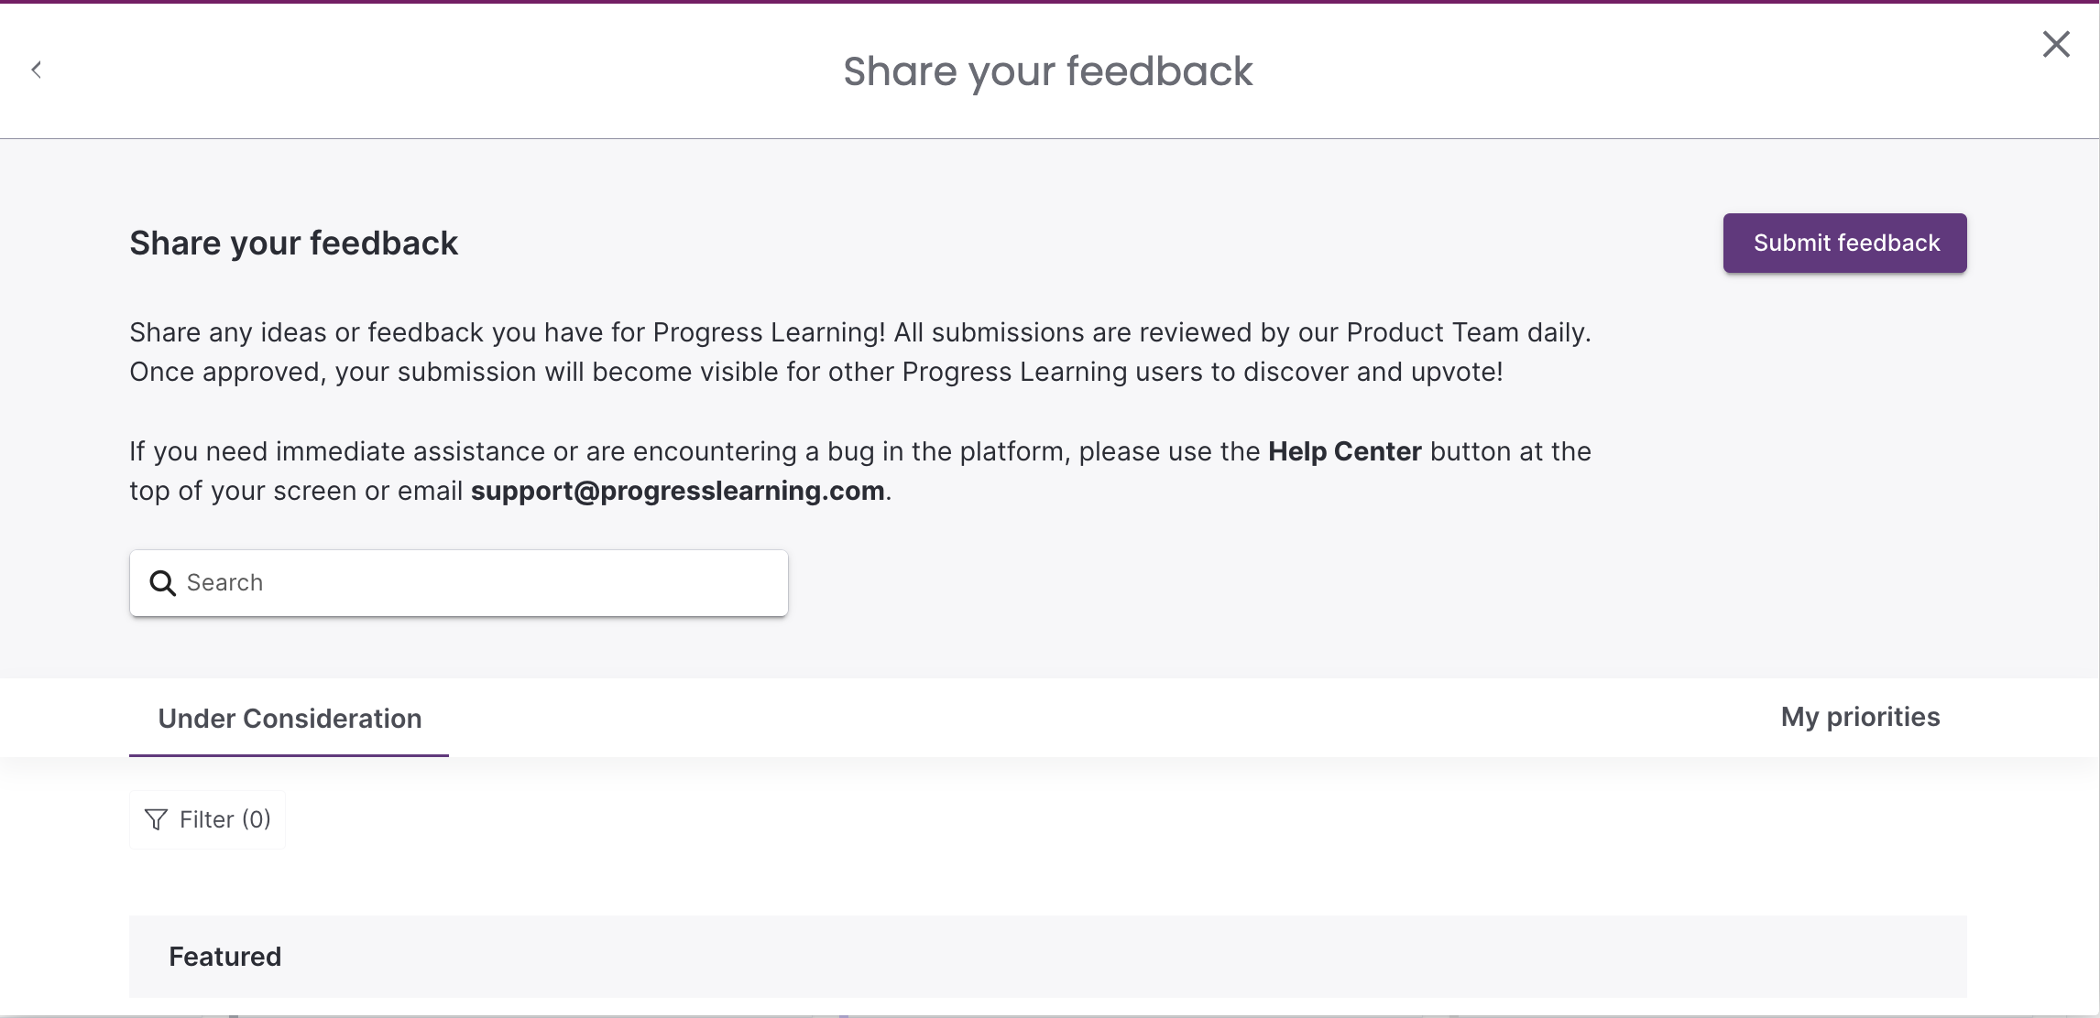This screenshot has height=1018, width=2100.
Task: Switch to the Under Consideration tab
Action: 289,719
